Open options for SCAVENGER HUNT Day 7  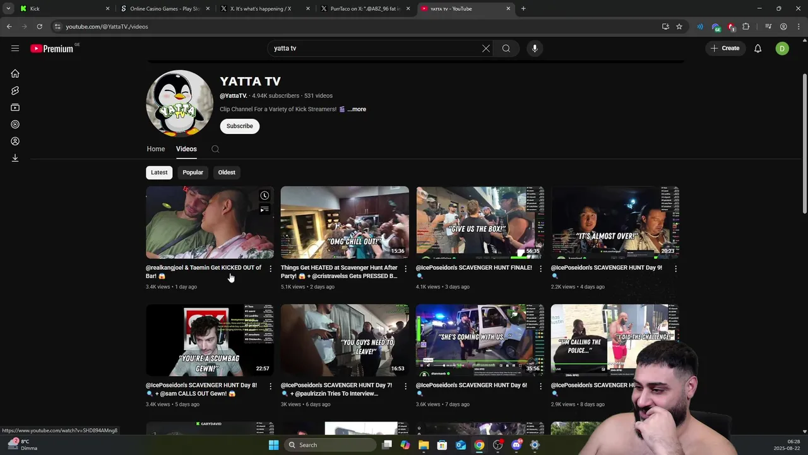click(406, 386)
